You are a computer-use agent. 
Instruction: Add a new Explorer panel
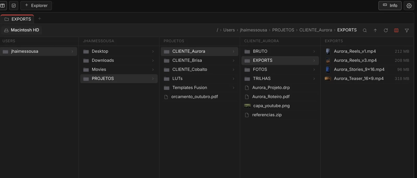pyautogui.click(x=36, y=5)
